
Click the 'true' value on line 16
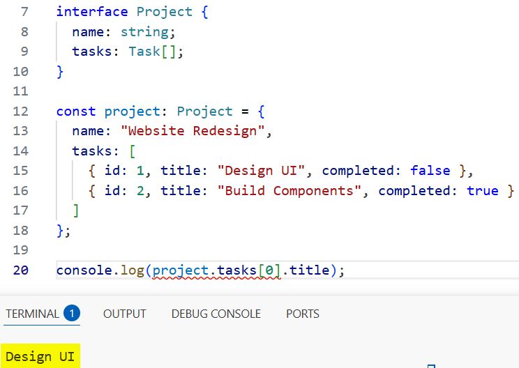[x=483, y=191]
